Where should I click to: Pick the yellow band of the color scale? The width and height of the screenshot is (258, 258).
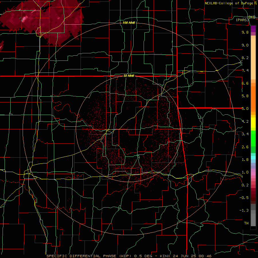point(253,123)
